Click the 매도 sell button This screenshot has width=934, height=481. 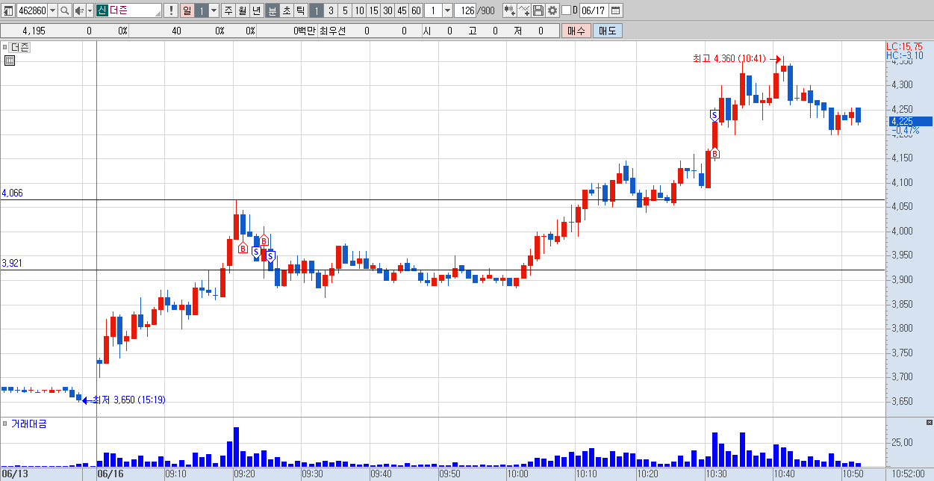[608, 31]
